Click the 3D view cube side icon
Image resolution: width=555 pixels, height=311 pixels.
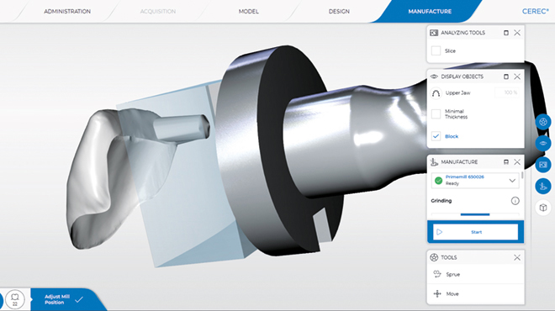(x=543, y=208)
